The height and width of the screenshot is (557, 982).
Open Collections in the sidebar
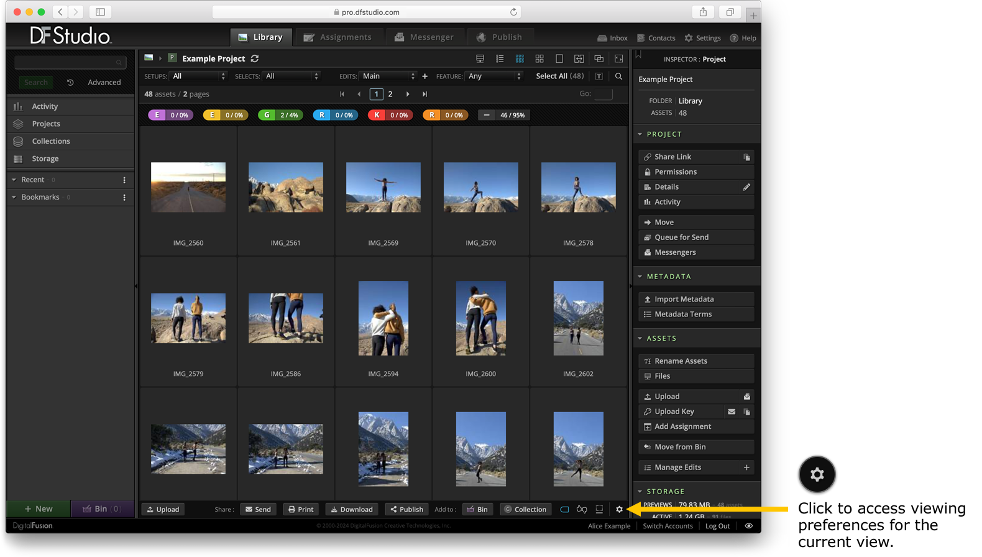point(70,141)
